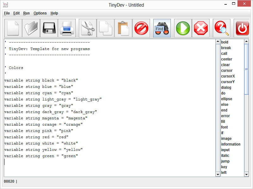Select 'end' in the keyword list
This screenshot has height=189, width=253.
(x=224, y=110)
